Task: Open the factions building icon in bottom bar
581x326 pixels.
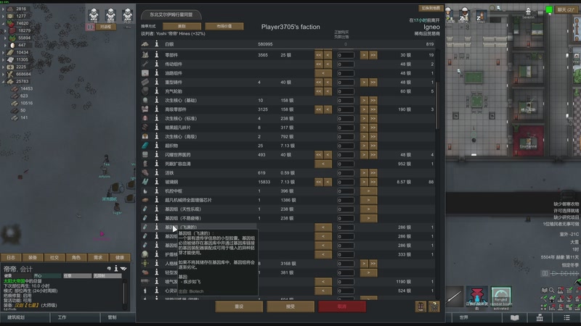Action: pyautogui.click(x=540, y=317)
